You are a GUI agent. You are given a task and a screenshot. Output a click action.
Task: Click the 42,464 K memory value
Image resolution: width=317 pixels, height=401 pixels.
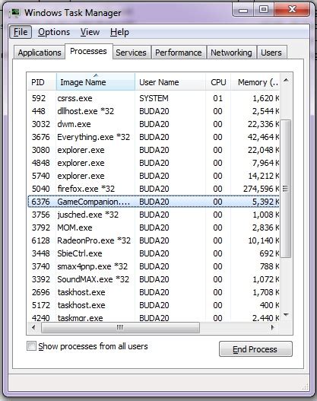pos(263,137)
